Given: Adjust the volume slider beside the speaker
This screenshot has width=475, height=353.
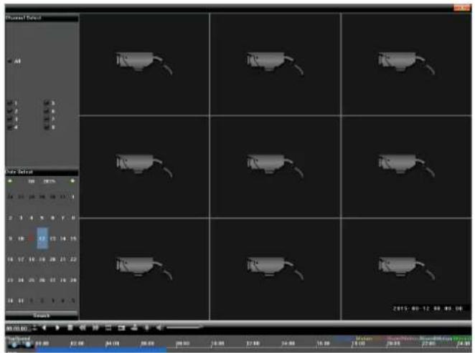Looking at the screenshot, I should [184, 327].
